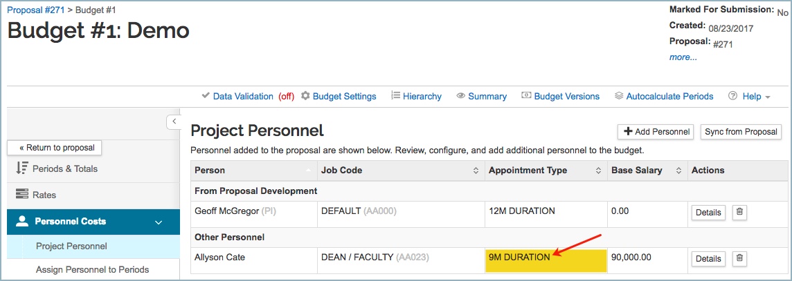Click the Geoff McGregor person name
Screen dimensions: 792x281
pyautogui.click(x=227, y=211)
